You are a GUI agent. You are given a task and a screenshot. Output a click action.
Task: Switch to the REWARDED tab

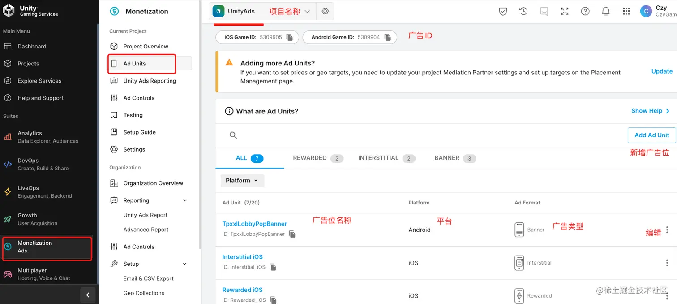[x=318, y=158]
